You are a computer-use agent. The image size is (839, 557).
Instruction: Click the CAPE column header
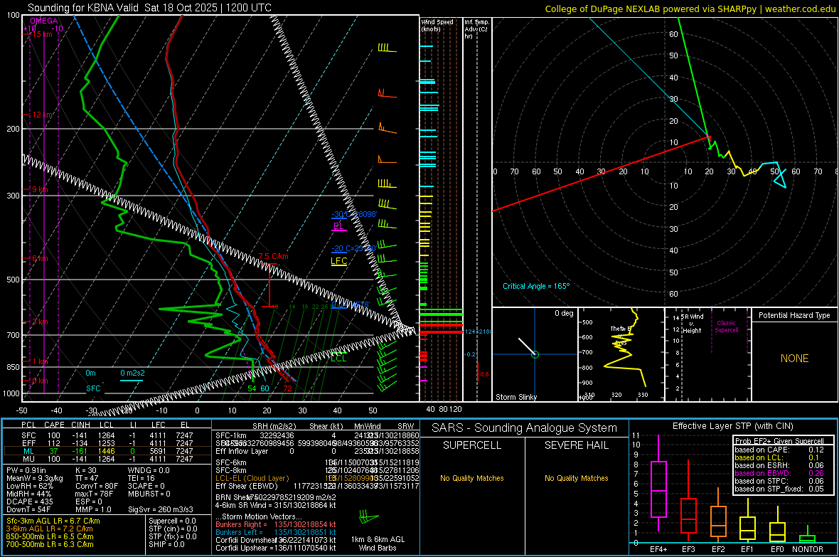point(54,425)
